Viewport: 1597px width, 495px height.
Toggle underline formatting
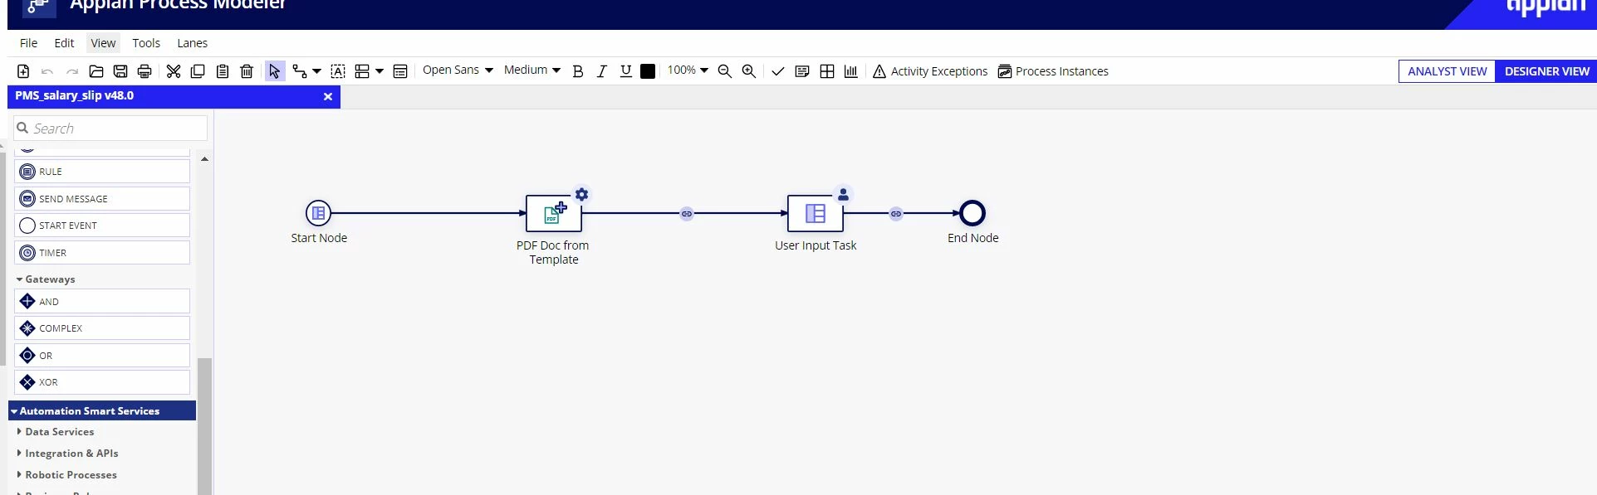(626, 71)
